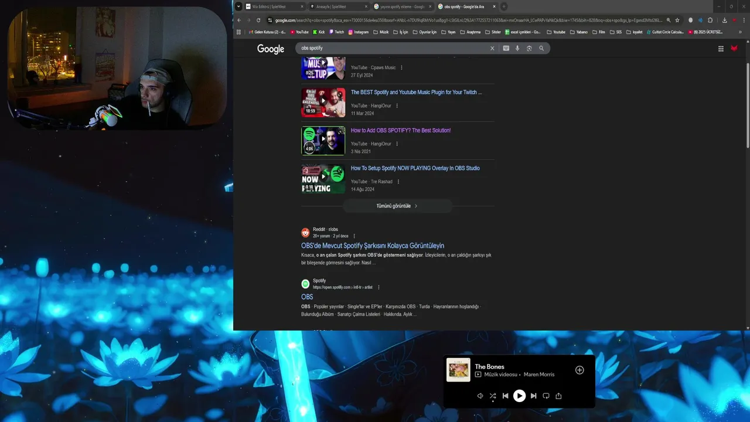Screen dimensions: 750x422
Task: Open Instagram bookmark
Action: tap(359, 32)
